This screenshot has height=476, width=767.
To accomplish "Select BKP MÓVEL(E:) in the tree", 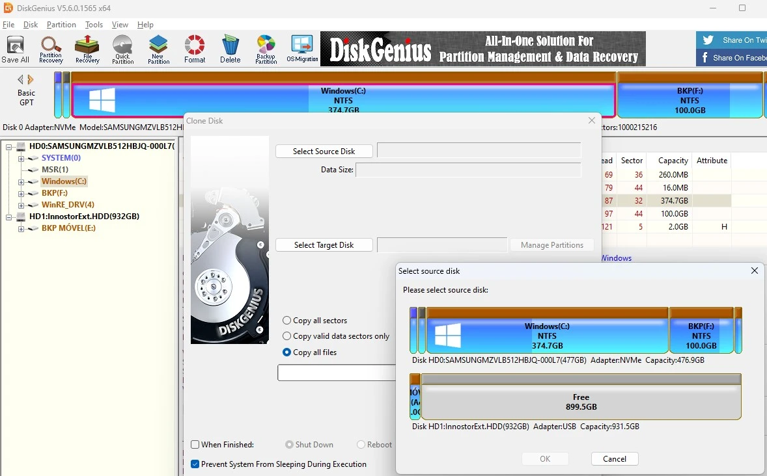I will [x=68, y=228].
